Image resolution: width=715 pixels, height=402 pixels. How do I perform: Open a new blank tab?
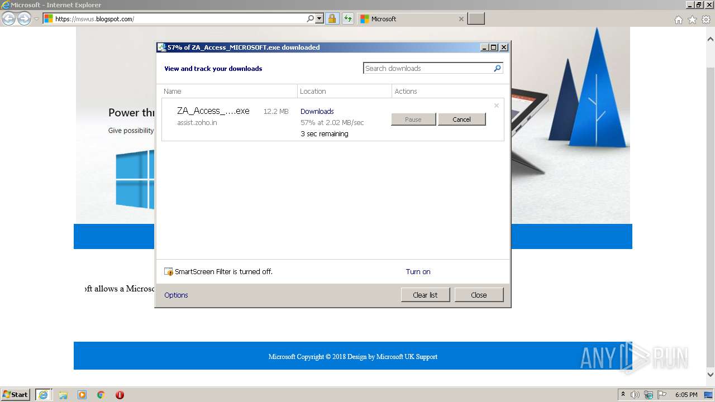(476, 19)
